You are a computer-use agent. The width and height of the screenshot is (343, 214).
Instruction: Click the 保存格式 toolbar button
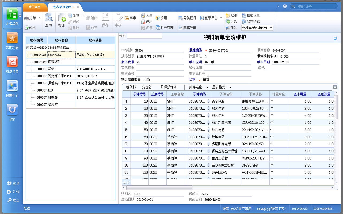[251, 22]
